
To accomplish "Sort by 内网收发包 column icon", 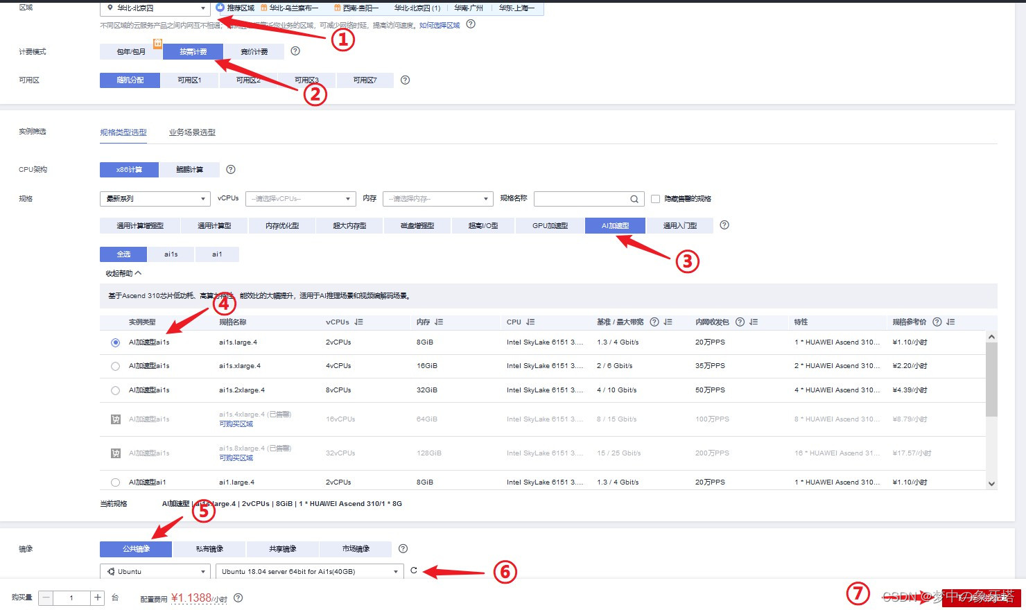I will tap(754, 322).
